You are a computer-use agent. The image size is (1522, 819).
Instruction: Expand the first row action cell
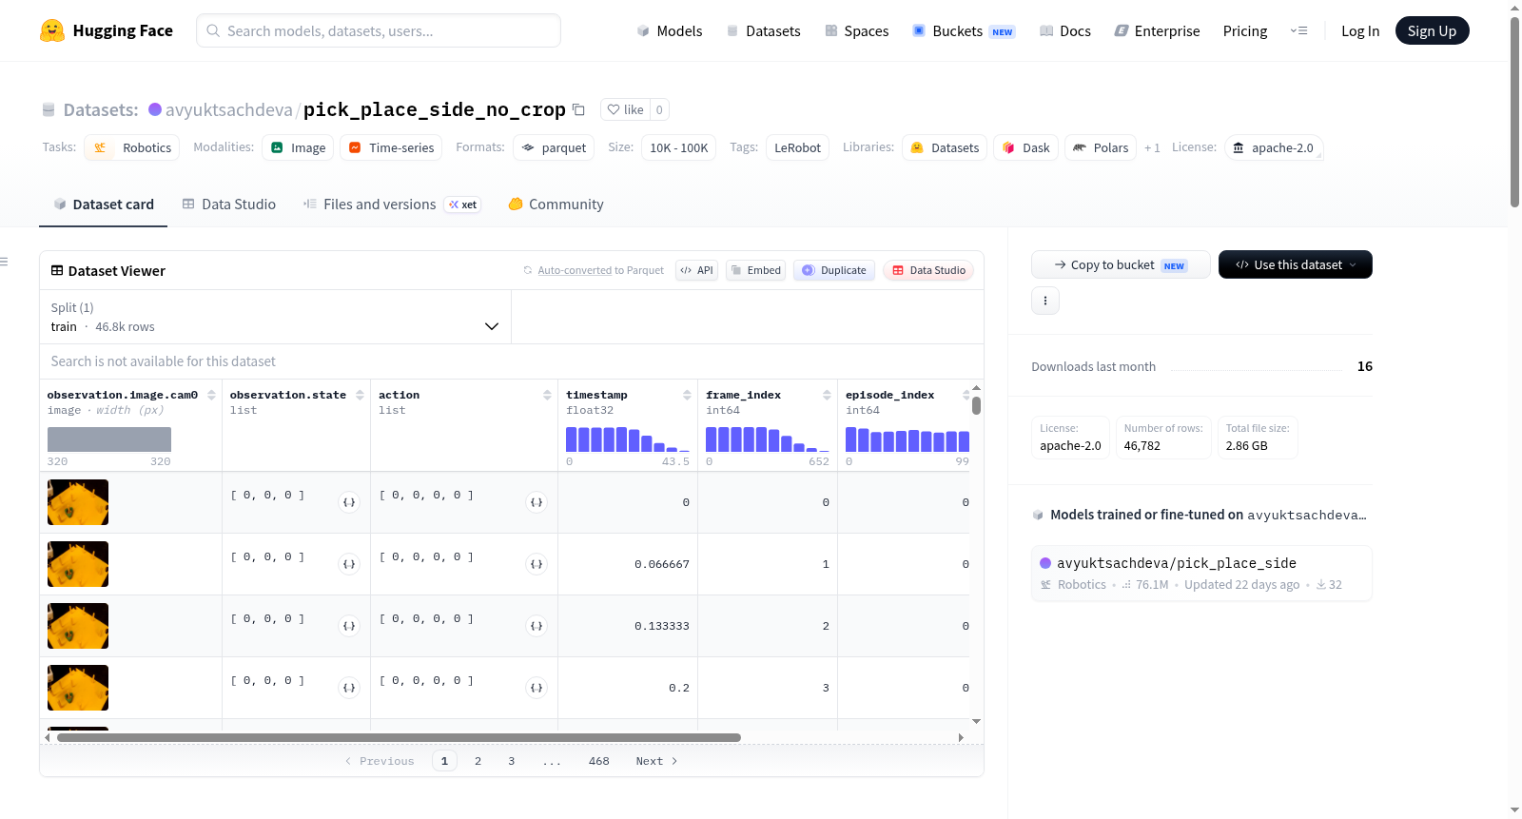pos(537,502)
